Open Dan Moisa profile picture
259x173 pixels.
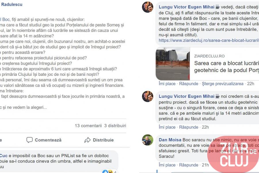click(x=148, y=140)
